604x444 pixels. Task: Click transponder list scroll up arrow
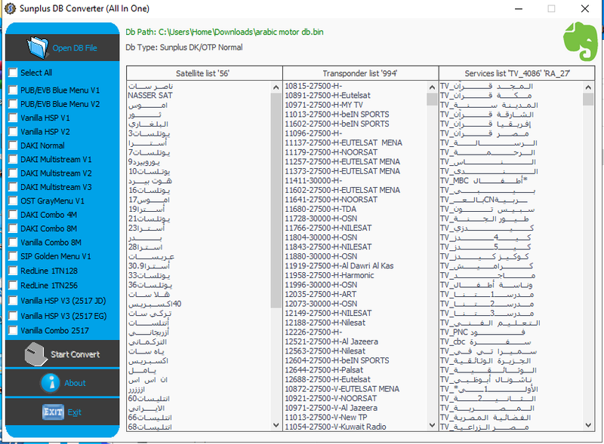pyautogui.click(x=432, y=87)
